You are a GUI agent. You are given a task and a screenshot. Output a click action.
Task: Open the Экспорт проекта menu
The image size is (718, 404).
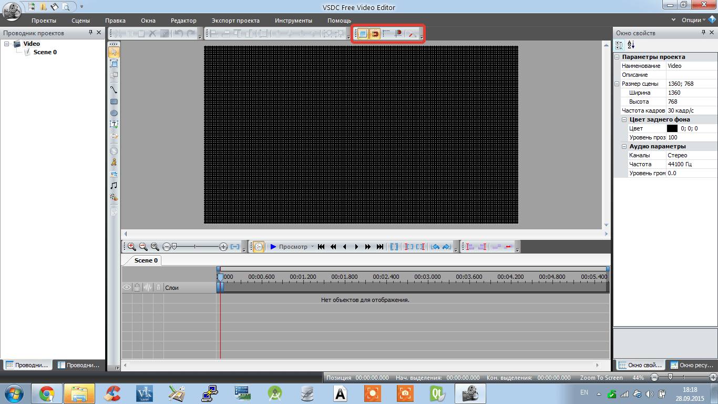pos(235,21)
